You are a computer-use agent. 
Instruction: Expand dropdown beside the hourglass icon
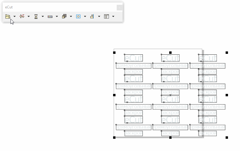click(x=43, y=16)
